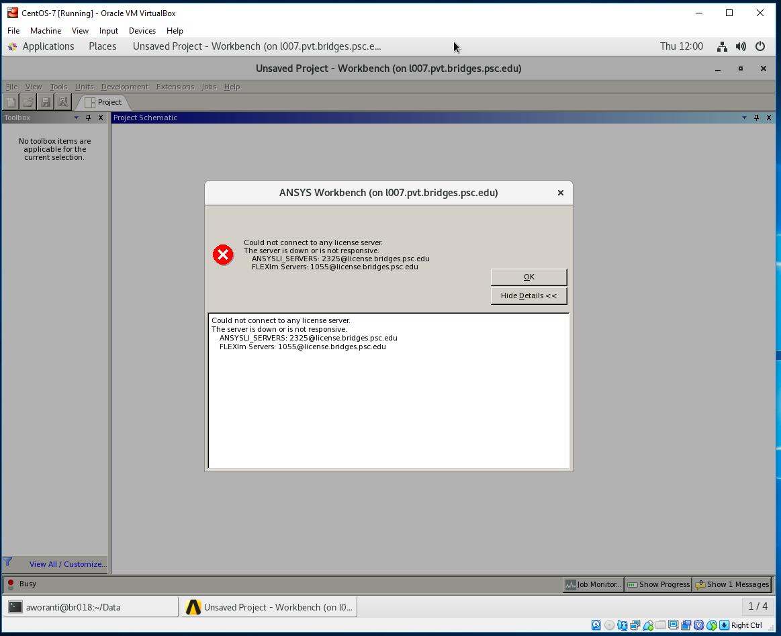Viewport: 781px width, 636px height.
Task: Open the VirtualBox Devices menu
Action: (142, 31)
